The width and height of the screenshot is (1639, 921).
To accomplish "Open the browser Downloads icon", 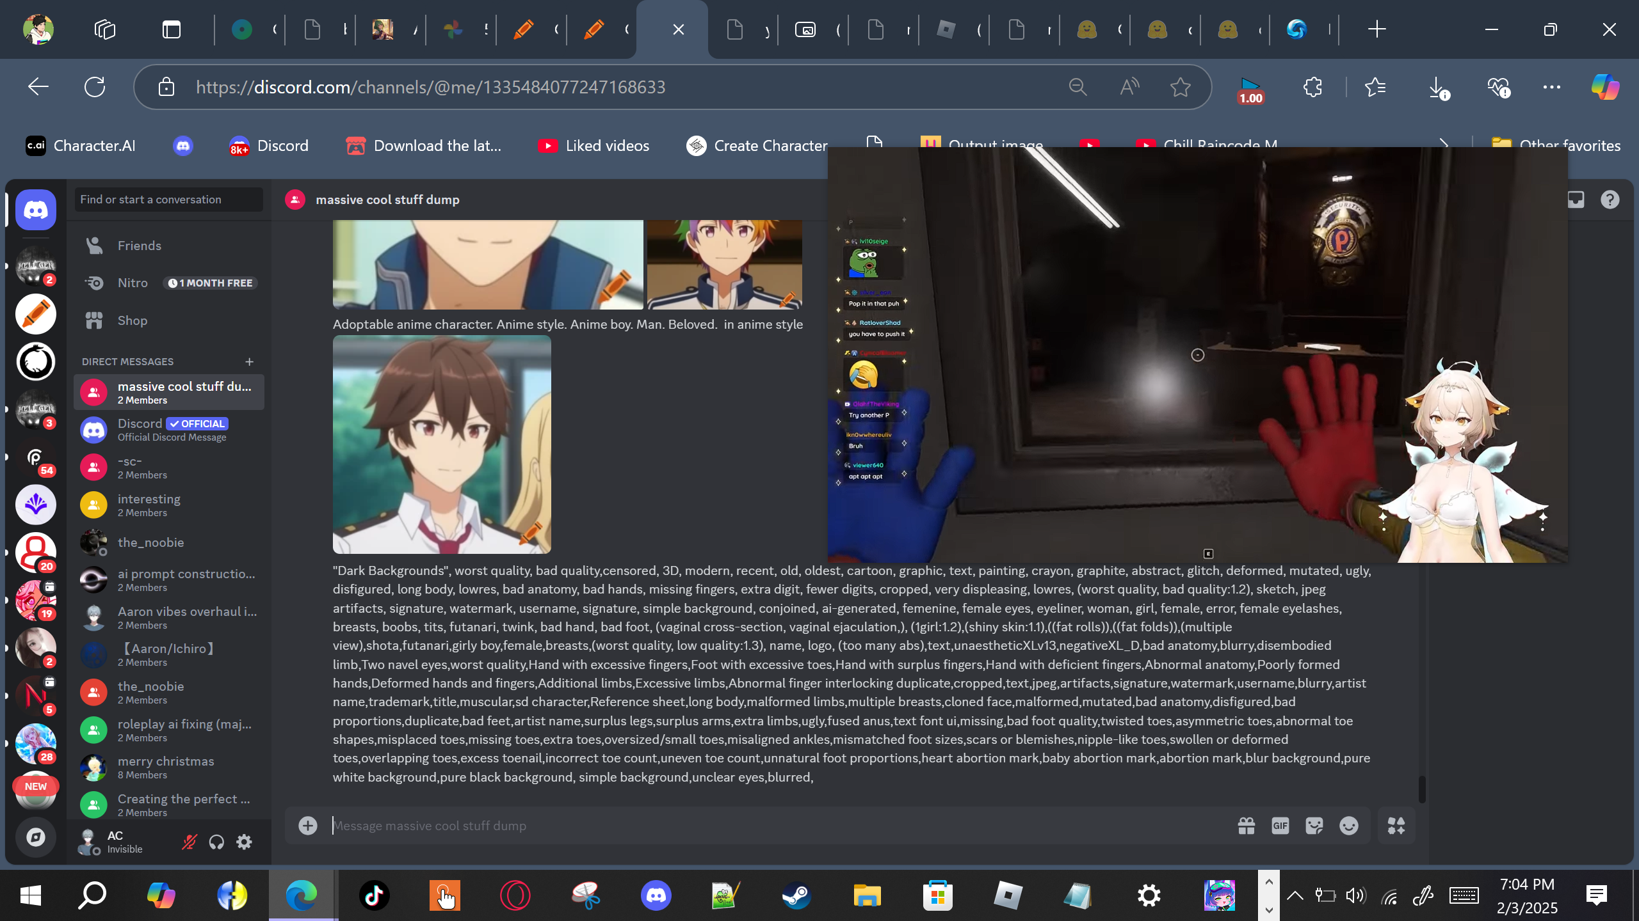I will (1438, 87).
